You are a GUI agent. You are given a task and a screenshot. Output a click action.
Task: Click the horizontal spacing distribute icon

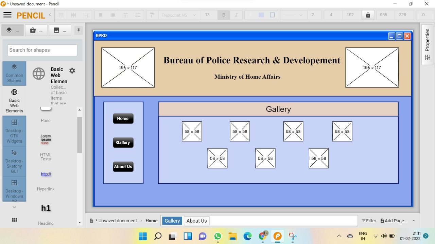tap(125, 15)
